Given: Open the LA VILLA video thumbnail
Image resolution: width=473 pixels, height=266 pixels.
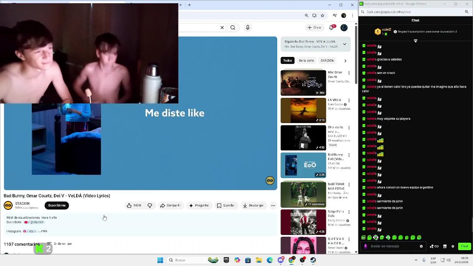Looking at the screenshot, I should [x=303, y=110].
